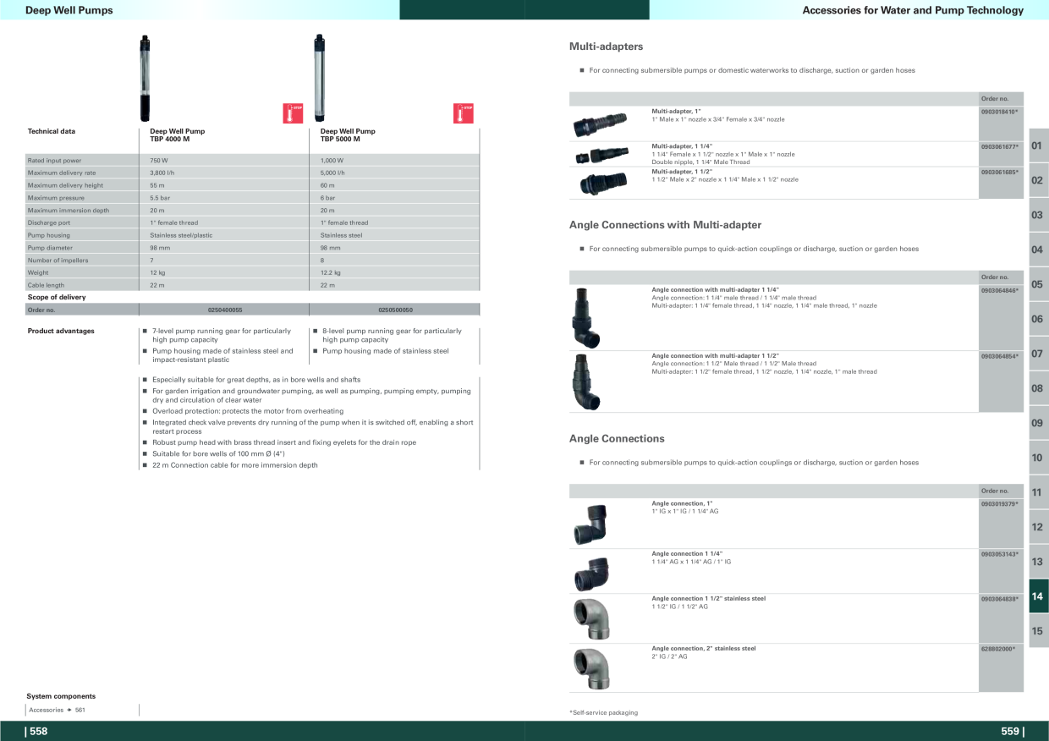Click angle connection with multi-adapter 1 1/4" image
The width and height of the screenshot is (1049, 741).
[585, 318]
